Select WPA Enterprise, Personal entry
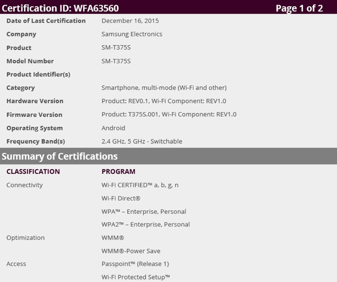The width and height of the screenshot is (337, 282). point(144,212)
